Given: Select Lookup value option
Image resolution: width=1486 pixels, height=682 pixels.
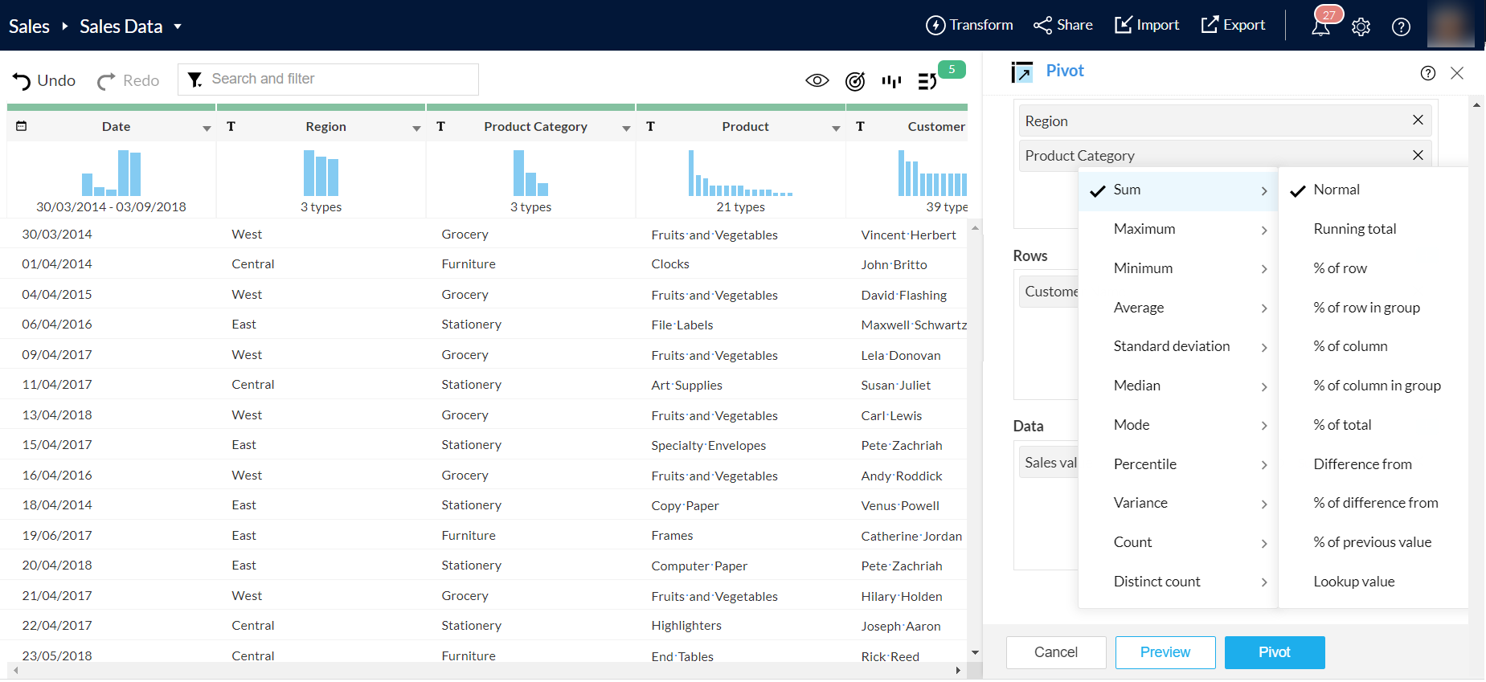Looking at the screenshot, I should click(1373, 582).
